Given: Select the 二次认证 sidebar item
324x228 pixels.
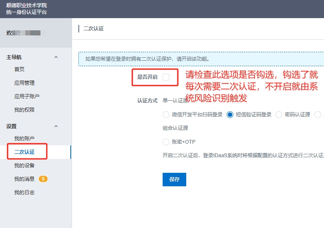Looking at the screenshot, I should tap(24, 152).
